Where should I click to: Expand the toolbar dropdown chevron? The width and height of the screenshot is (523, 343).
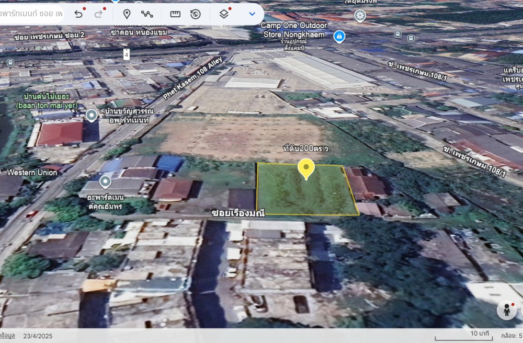click(252, 14)
